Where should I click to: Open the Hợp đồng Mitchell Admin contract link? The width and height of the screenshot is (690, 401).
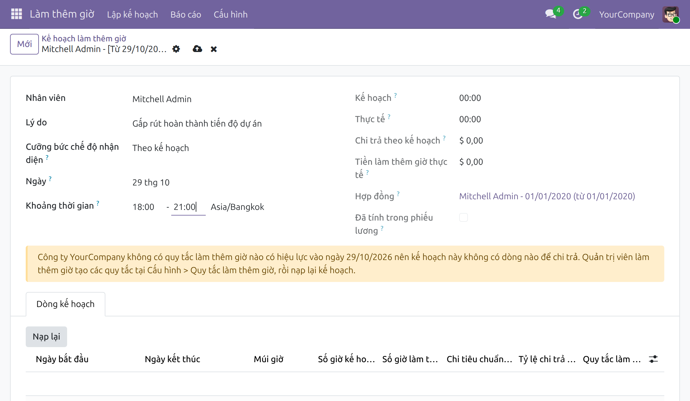(547, 196)
